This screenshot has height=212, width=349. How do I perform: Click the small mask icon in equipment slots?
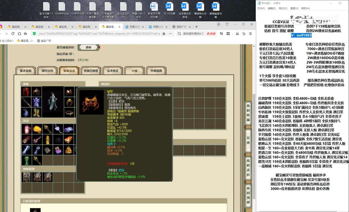tap(69, 92)
